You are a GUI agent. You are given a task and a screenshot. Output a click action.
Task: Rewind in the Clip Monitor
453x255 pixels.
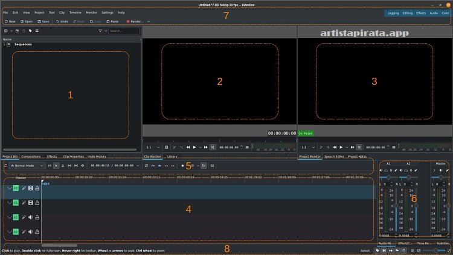[x=188, y=147]
